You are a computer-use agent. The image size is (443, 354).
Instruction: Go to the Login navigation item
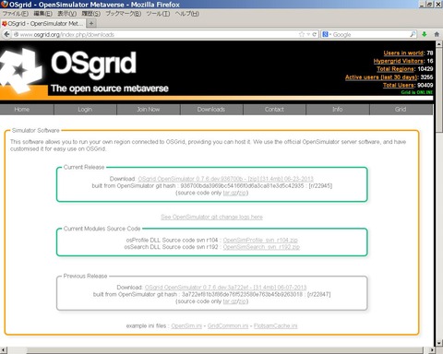[x=85, y=110]
